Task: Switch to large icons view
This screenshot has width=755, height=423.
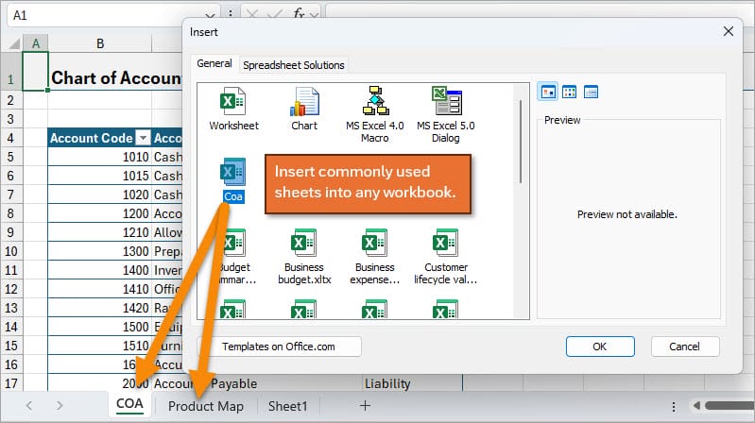Action: pos(547,92)
